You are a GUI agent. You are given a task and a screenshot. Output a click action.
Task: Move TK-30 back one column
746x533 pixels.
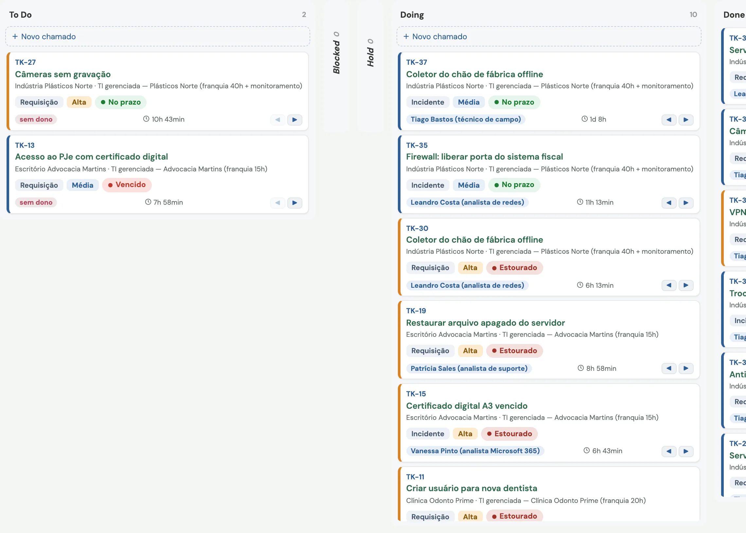(x=669, y=285)
